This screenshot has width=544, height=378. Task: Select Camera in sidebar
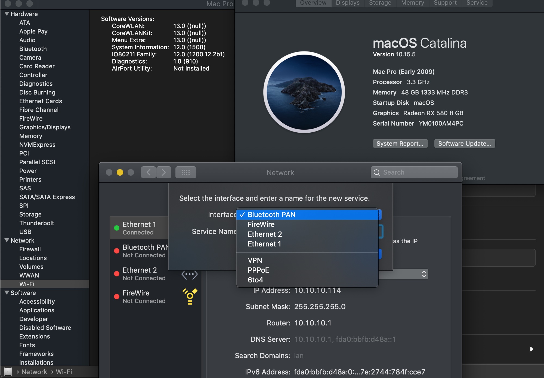click(30, 57)
